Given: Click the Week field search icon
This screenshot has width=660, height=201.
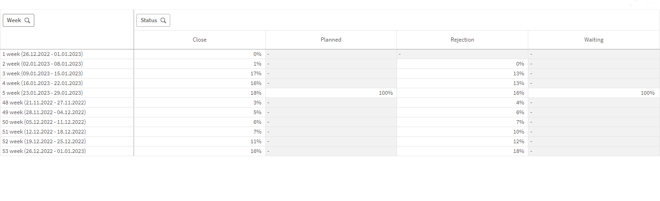Looking at the screenshot, I should click(27, 20).
